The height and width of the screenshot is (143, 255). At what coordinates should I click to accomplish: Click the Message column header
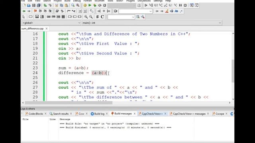(x=65, y=119)
